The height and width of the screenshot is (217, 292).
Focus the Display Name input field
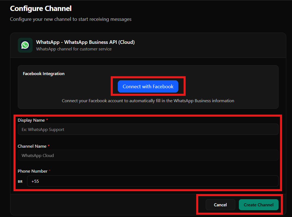coord(148,129)
